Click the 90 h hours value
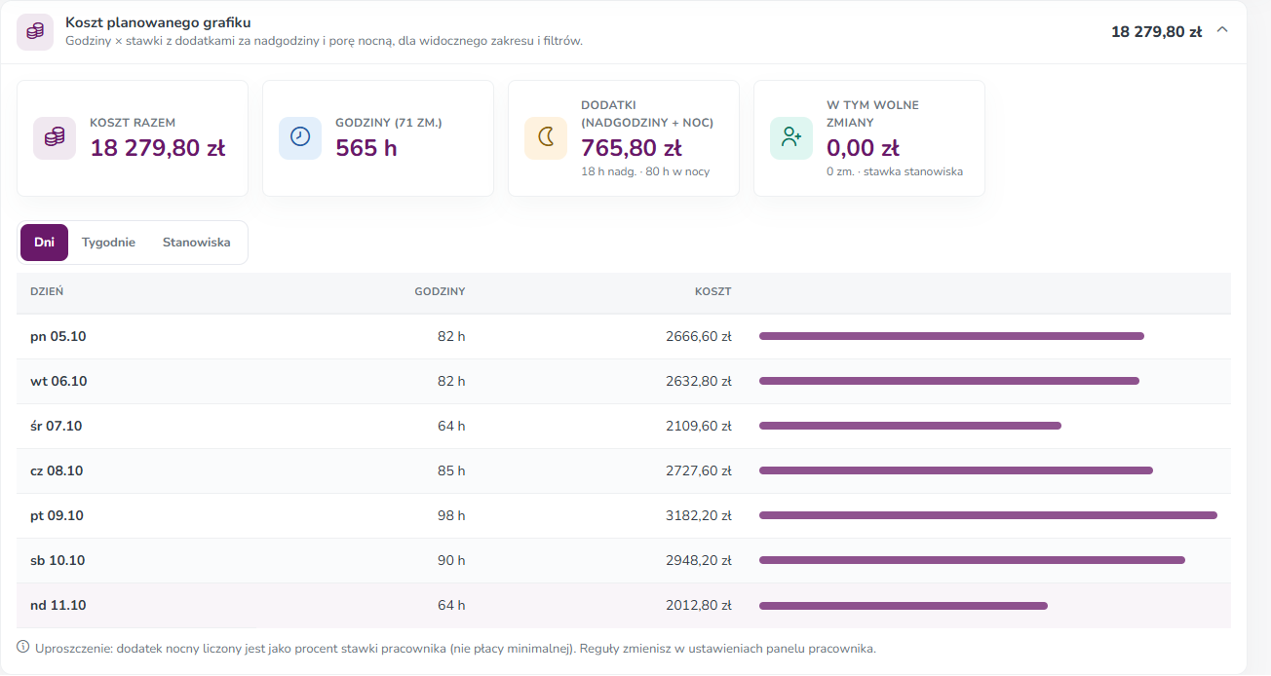This screenshot has height=676, width=1271. point(451,560)
